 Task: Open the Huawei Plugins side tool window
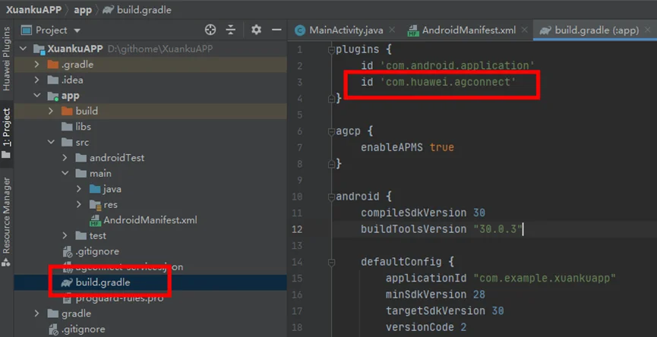click(6, 58)
